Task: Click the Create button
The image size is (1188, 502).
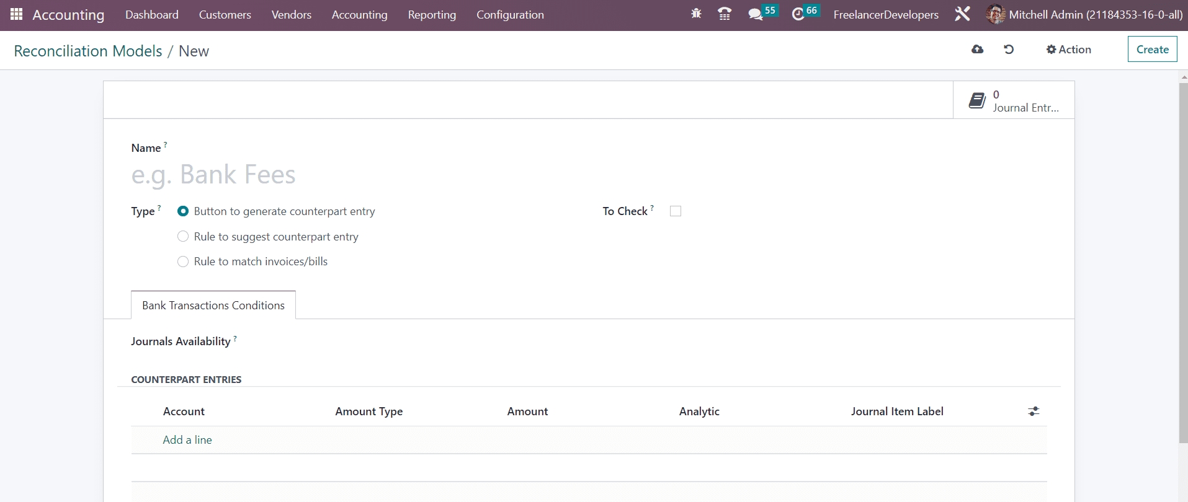Action: click(x=1152, y=50)
